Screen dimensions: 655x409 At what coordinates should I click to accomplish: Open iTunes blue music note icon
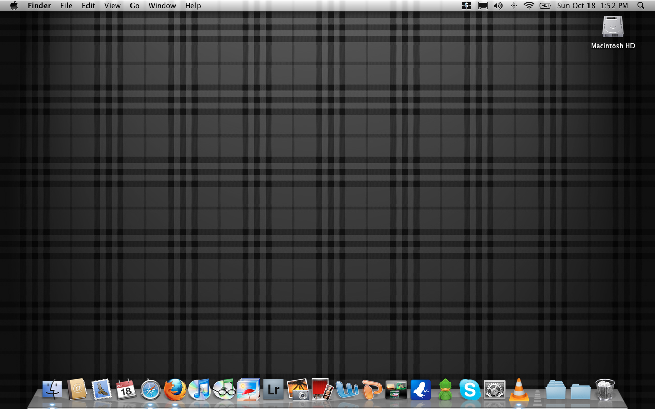click(200, 390)
